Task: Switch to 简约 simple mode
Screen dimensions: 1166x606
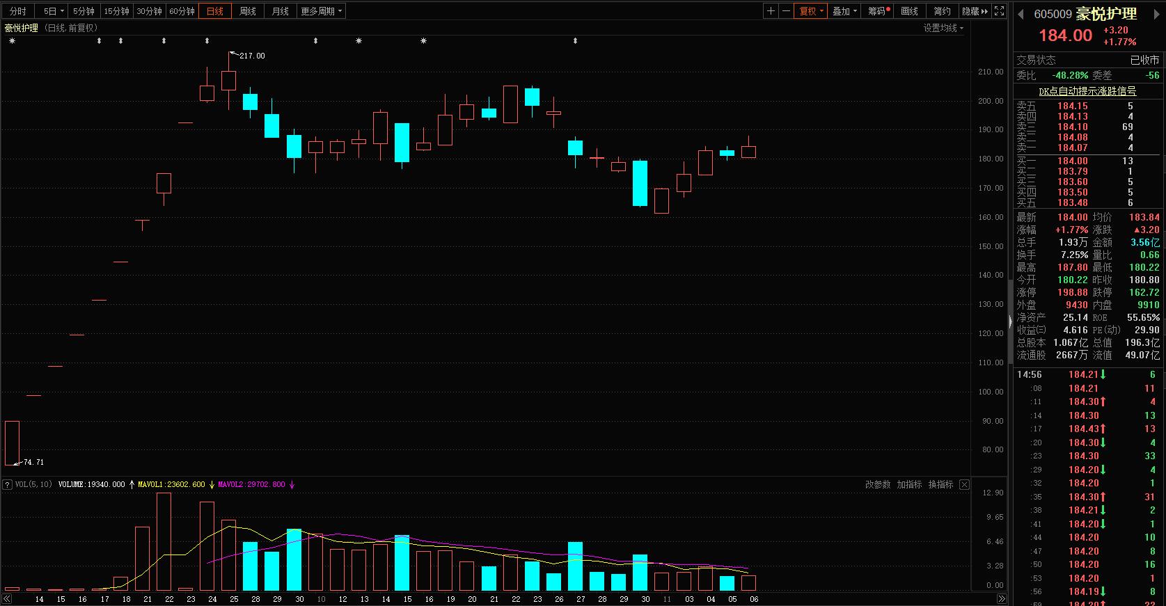Action: click(x=943, y=11)
